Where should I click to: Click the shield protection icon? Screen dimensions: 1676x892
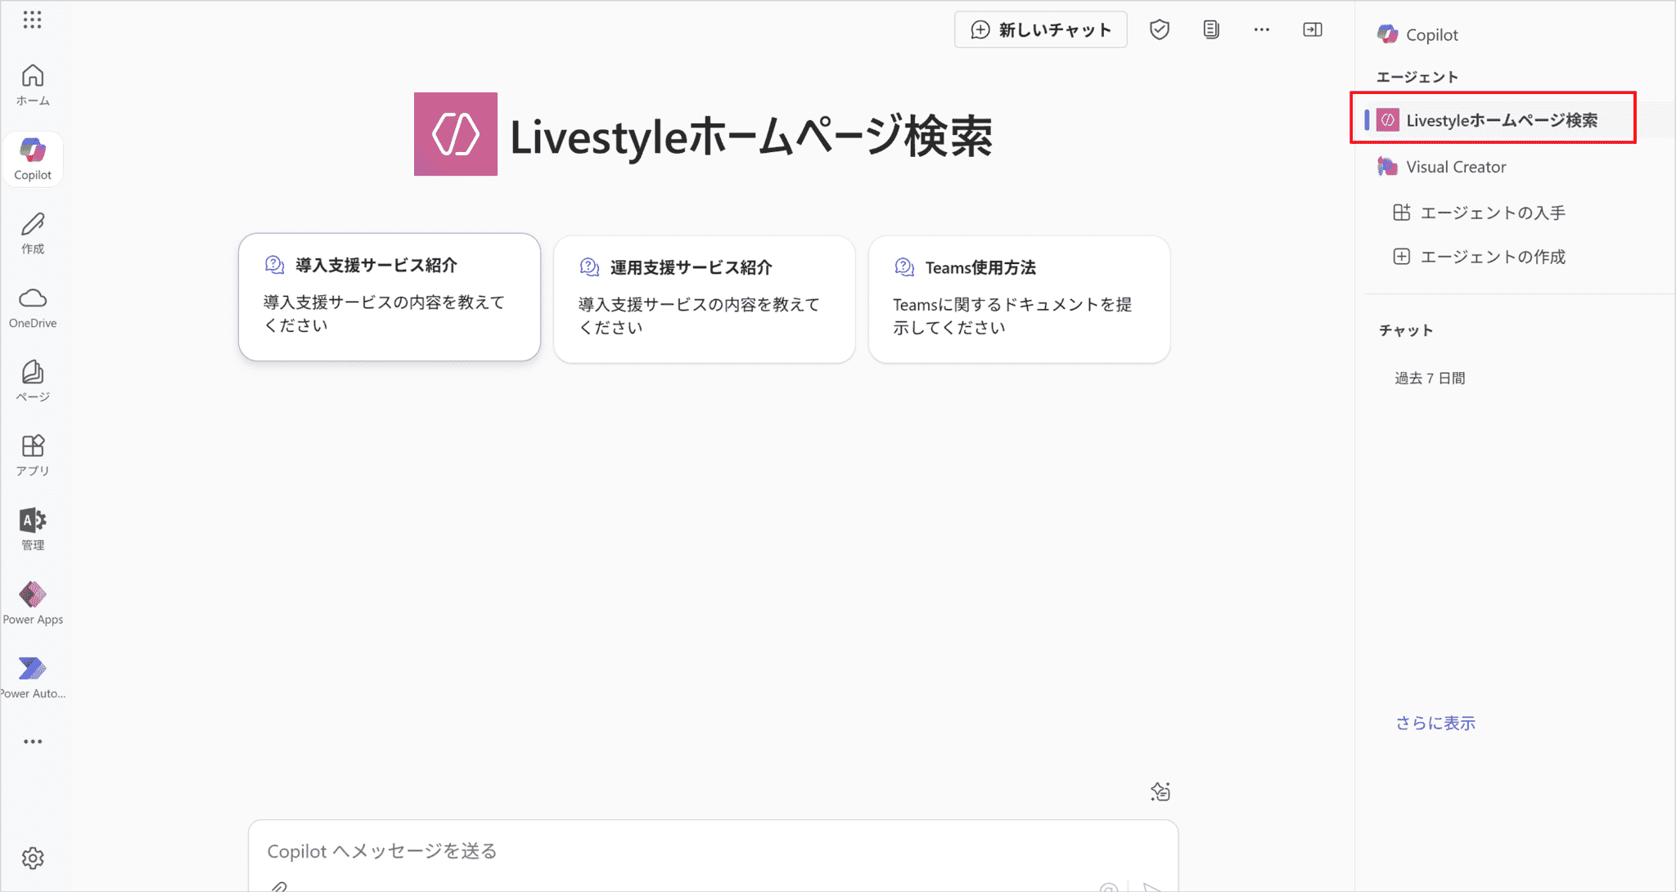pyautogui.click(x=1159, y=30)
